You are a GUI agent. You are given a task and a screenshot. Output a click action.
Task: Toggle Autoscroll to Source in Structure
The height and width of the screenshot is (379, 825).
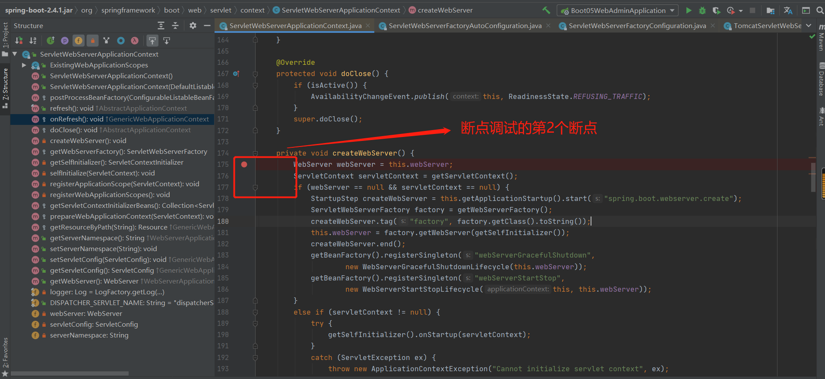(152, 41)
